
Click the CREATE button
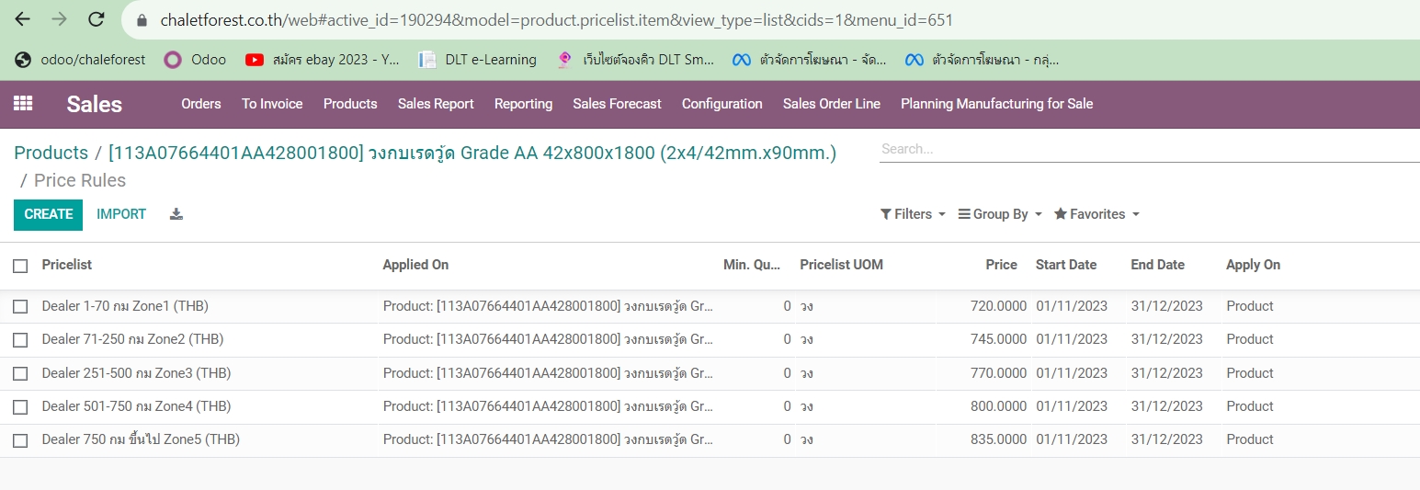(x=48, y=214)
